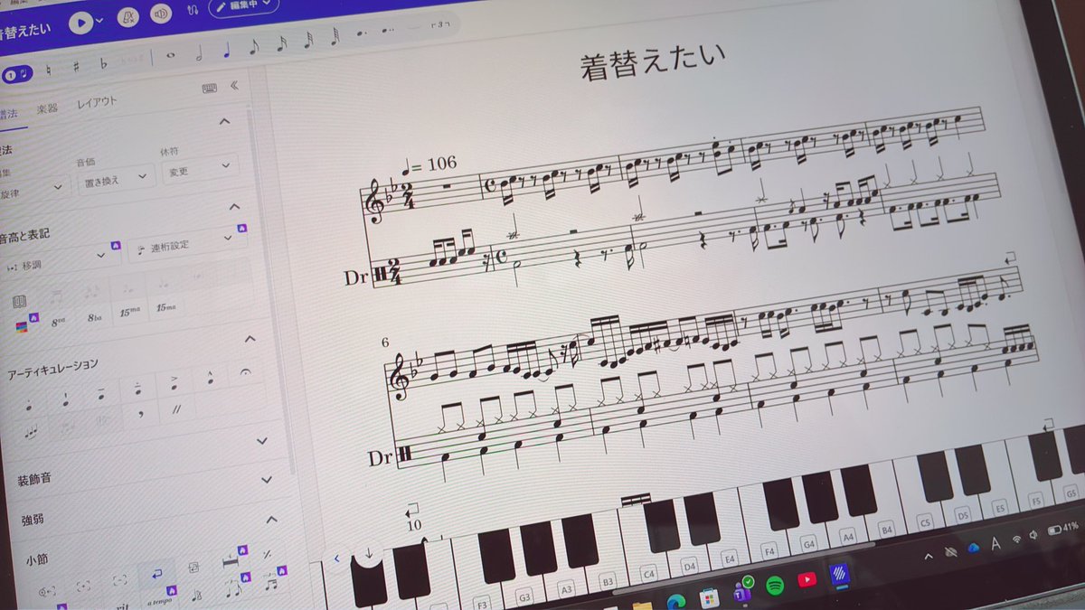Viewport: 1085px width, 610px height.
Task: Apply 8ba octave line
Action: pos(95,316)
